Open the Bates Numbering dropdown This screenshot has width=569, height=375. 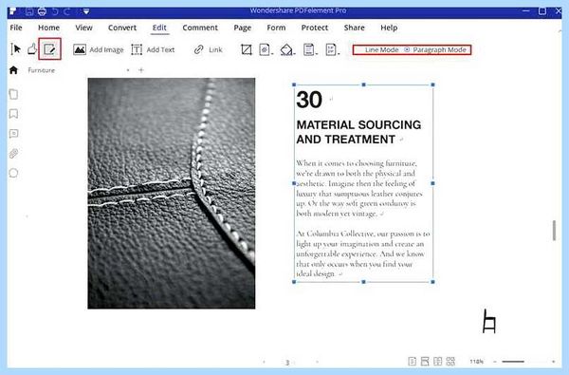tap(332, 49)
